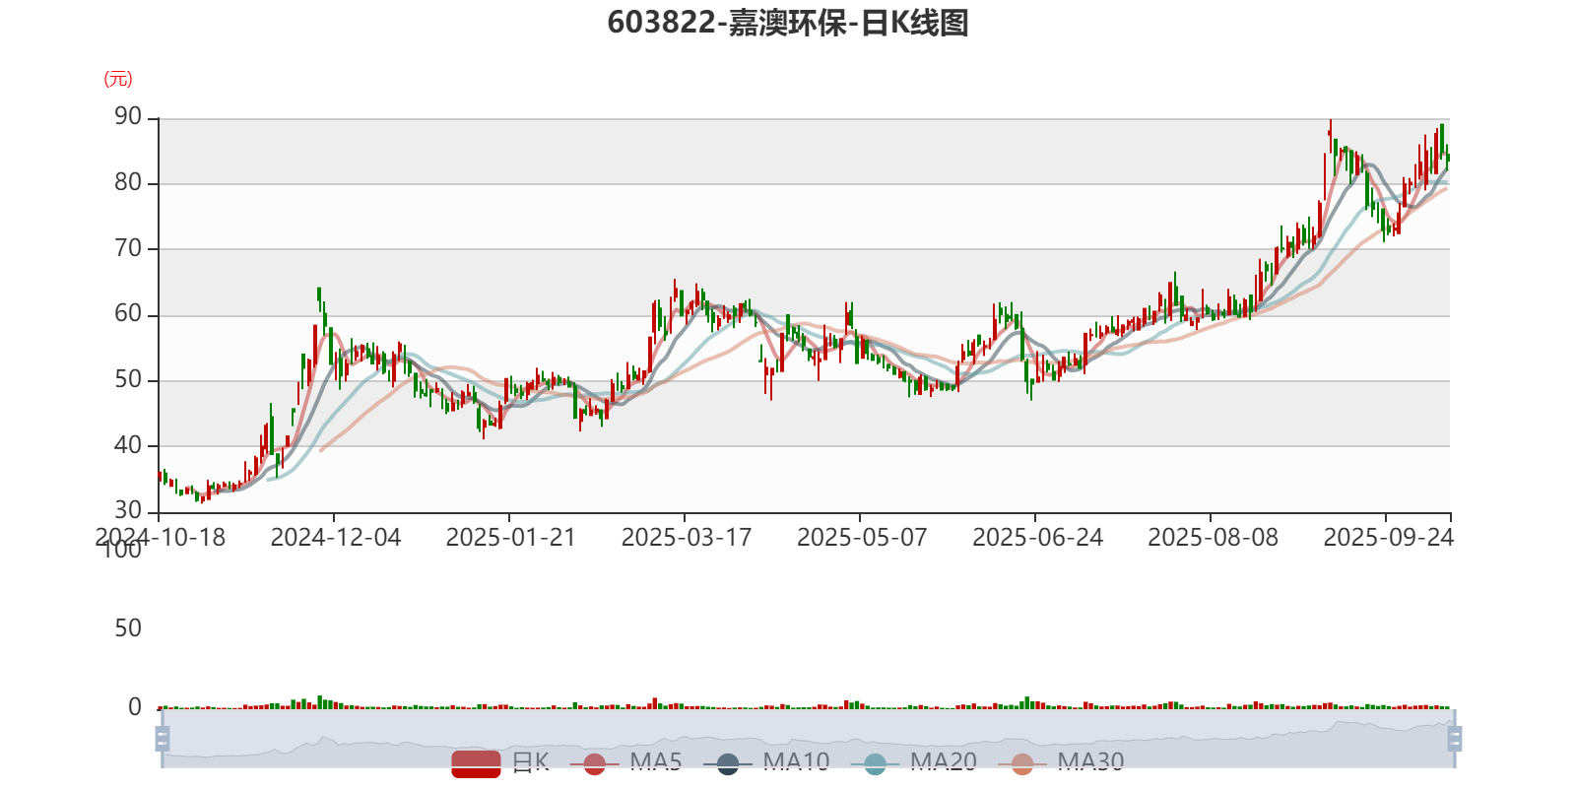Image resolution: width=1576 pixels, height=788 pixels.
Task: Toggle the 日K candlestick series in legend
Action: pyautogui.click(x=500, y=762)
